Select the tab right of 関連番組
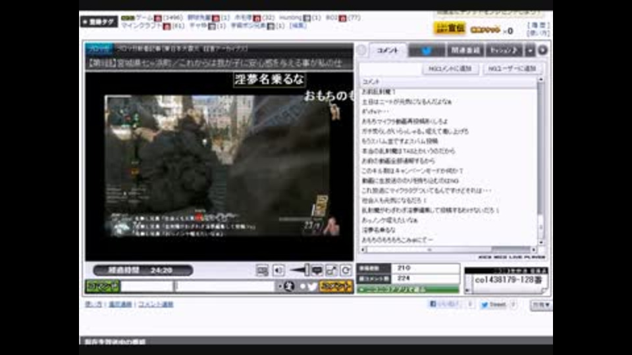This screenshot has width=632, height=355. pos(504,51)
